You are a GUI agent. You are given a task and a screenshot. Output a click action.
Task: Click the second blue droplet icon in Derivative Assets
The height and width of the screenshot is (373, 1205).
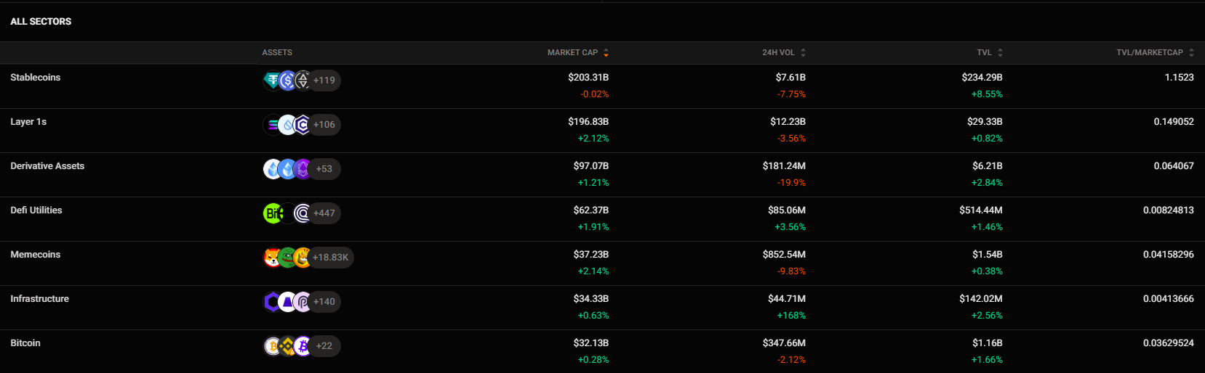pyautogui.click(x=288, y=169)
